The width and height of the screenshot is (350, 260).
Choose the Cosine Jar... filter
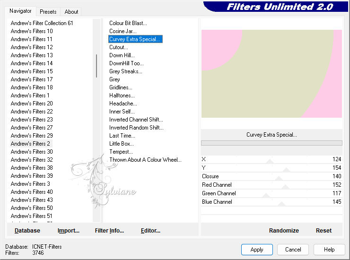[123, 31]
